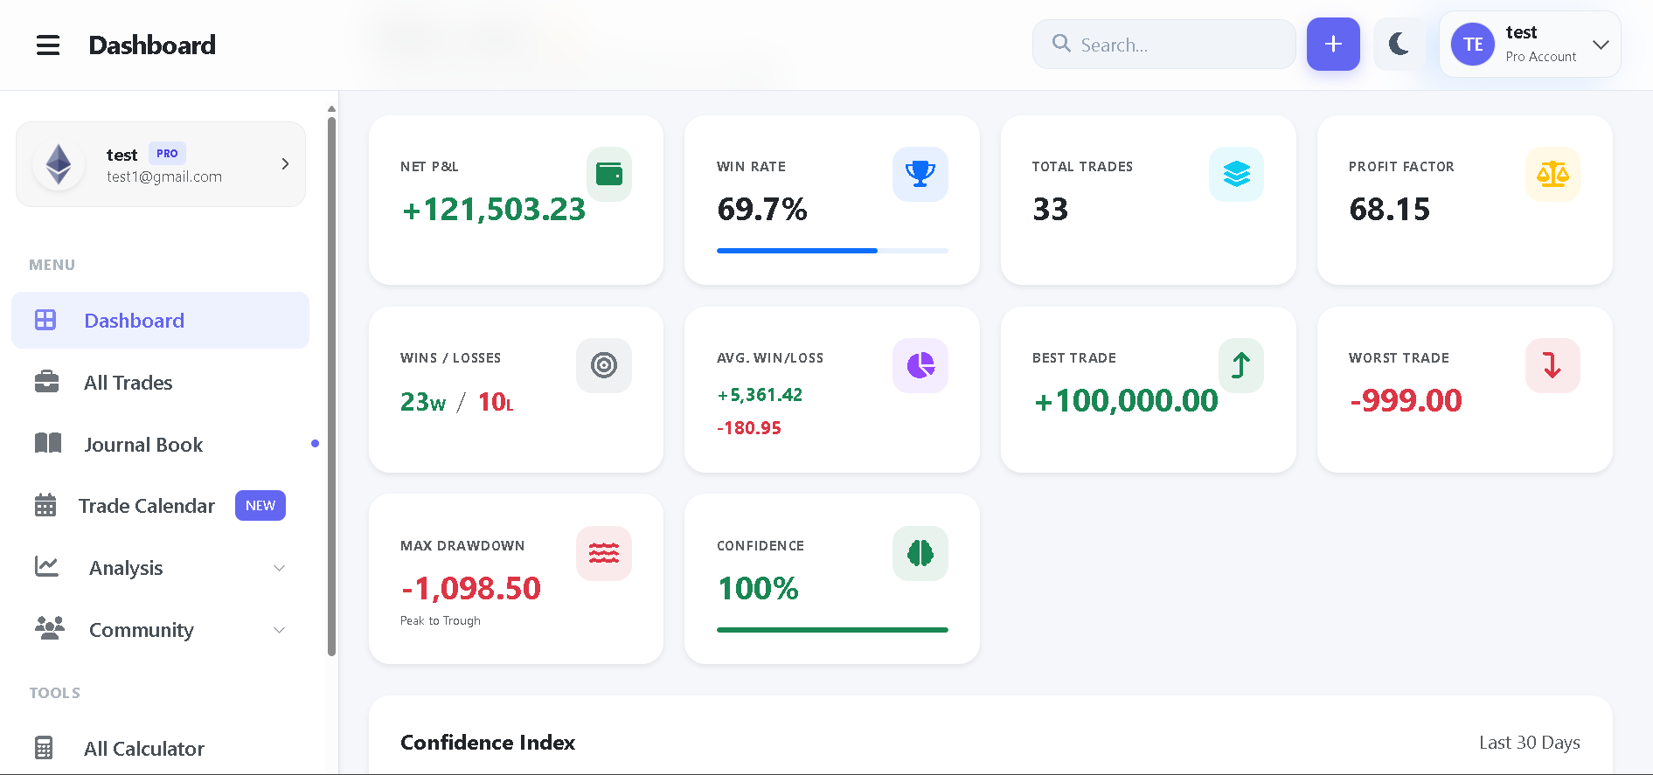Image resolution: width=1653 pixels, height=775 pixels.
Task: Select Dashboard in the sidebar menu
Action: pos(160,321)
